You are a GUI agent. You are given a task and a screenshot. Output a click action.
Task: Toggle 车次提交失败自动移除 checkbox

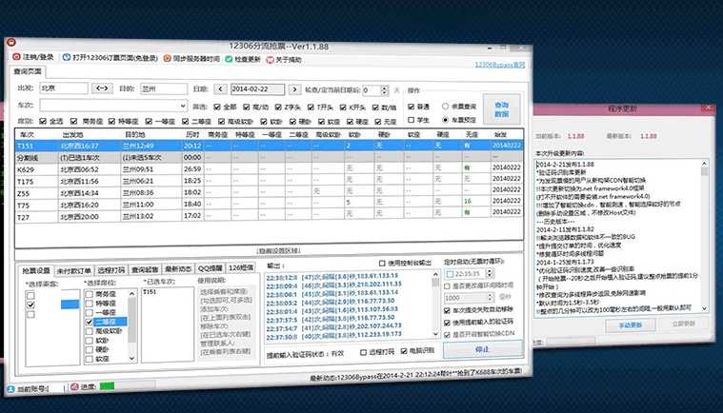pos(447,310)
